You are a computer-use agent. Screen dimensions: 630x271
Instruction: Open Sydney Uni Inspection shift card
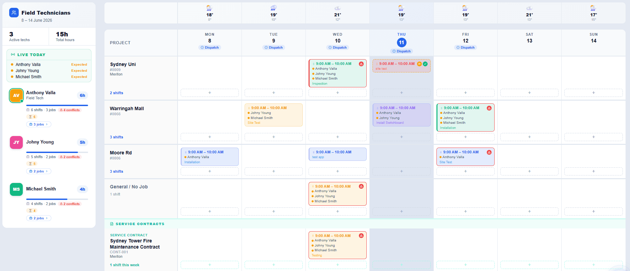point(337,73)
